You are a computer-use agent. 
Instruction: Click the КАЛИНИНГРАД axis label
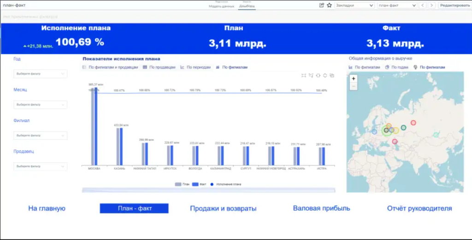(221, 169)
